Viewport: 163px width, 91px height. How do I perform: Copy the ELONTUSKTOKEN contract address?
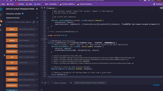34,22
